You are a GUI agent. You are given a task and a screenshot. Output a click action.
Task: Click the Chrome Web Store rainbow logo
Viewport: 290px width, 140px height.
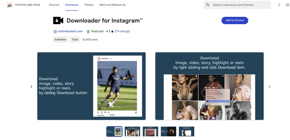pos(10,5)
